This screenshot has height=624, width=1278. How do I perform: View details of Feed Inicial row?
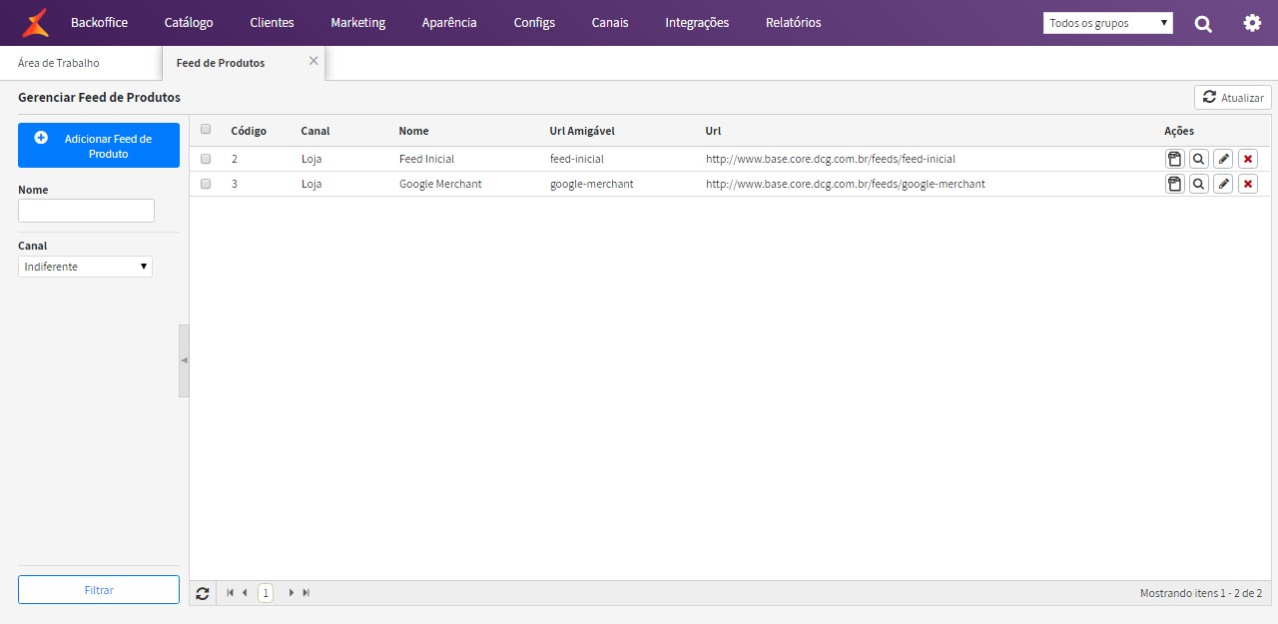coord(1198,159)
